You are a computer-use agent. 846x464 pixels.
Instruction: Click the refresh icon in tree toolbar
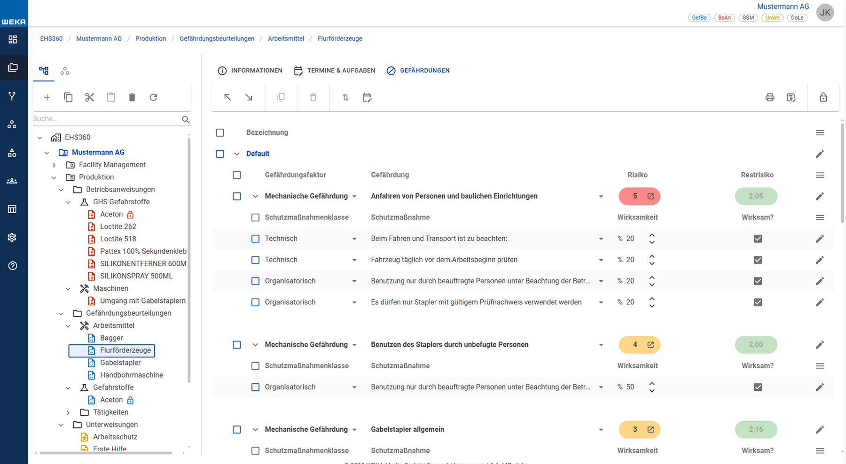pyautogui.click(x=153, y=97)
